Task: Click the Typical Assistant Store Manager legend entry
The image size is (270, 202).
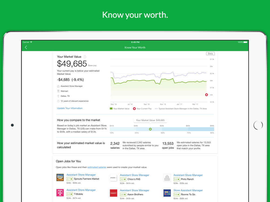Action: [x=181, y=109]
